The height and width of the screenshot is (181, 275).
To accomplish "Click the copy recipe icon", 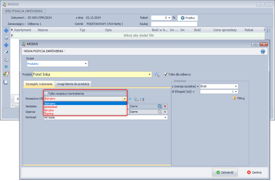I will click(x=136, y=99).
